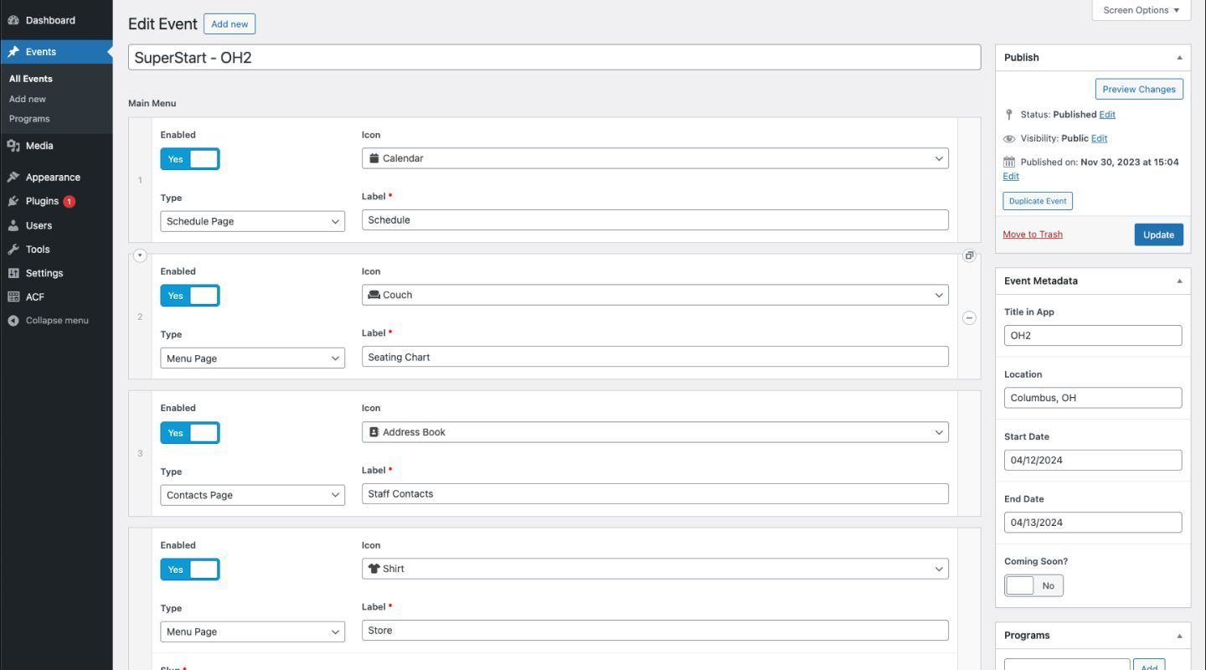Duplicate menu row 2 using stacked-squares icon
The height and width of the screenshot is (670, 1206).
coord(969,255)
